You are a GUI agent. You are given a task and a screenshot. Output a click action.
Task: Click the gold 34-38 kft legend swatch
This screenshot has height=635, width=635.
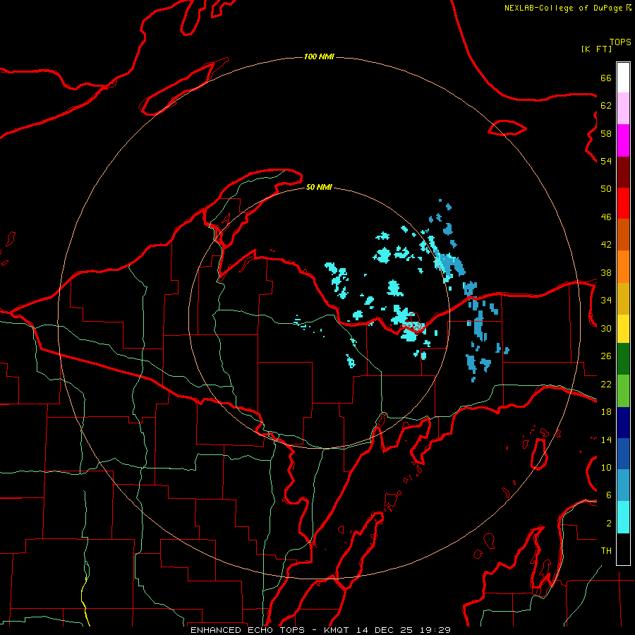[623, 298]
